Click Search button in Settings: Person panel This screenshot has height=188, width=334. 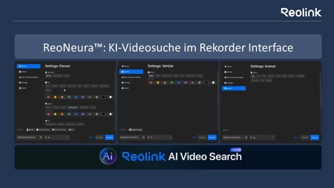[x=109, y=137]
